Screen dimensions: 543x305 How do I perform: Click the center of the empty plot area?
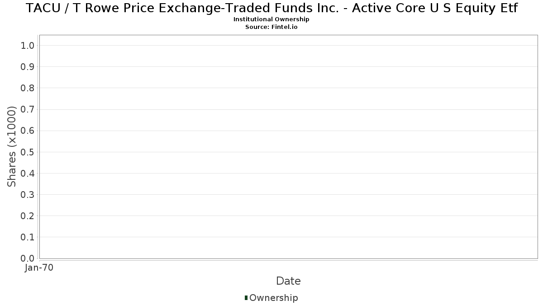pos(288,147)
